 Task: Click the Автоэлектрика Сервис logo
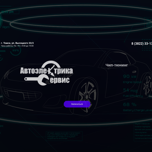(x=46, y=73)
